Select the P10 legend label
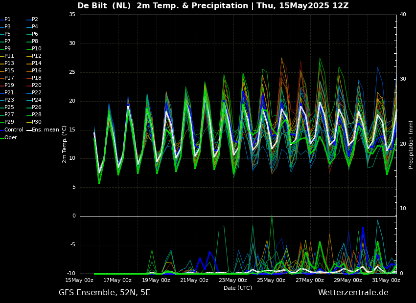Viewport: 416px width, 303px height. 36,49
